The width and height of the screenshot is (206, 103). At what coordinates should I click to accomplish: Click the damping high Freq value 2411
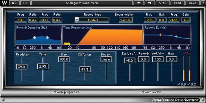pos(44,20)
